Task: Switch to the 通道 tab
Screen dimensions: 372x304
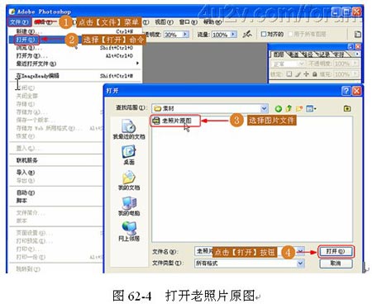Action: click(x=293, y=55)
